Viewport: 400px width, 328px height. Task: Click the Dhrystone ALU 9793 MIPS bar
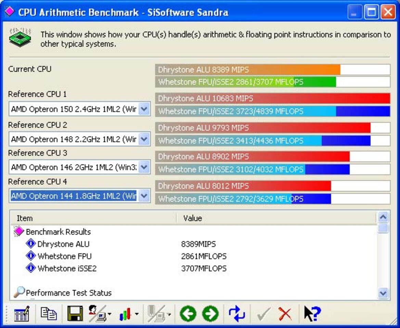click(x=273, y=128)
